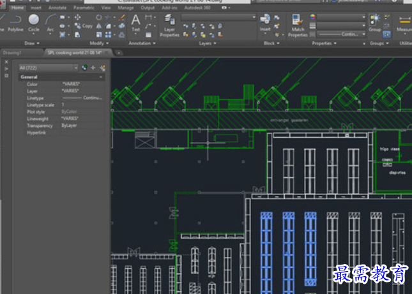Click the Linetype scale value field
This screenshot has height=294, width=412.
82,105
